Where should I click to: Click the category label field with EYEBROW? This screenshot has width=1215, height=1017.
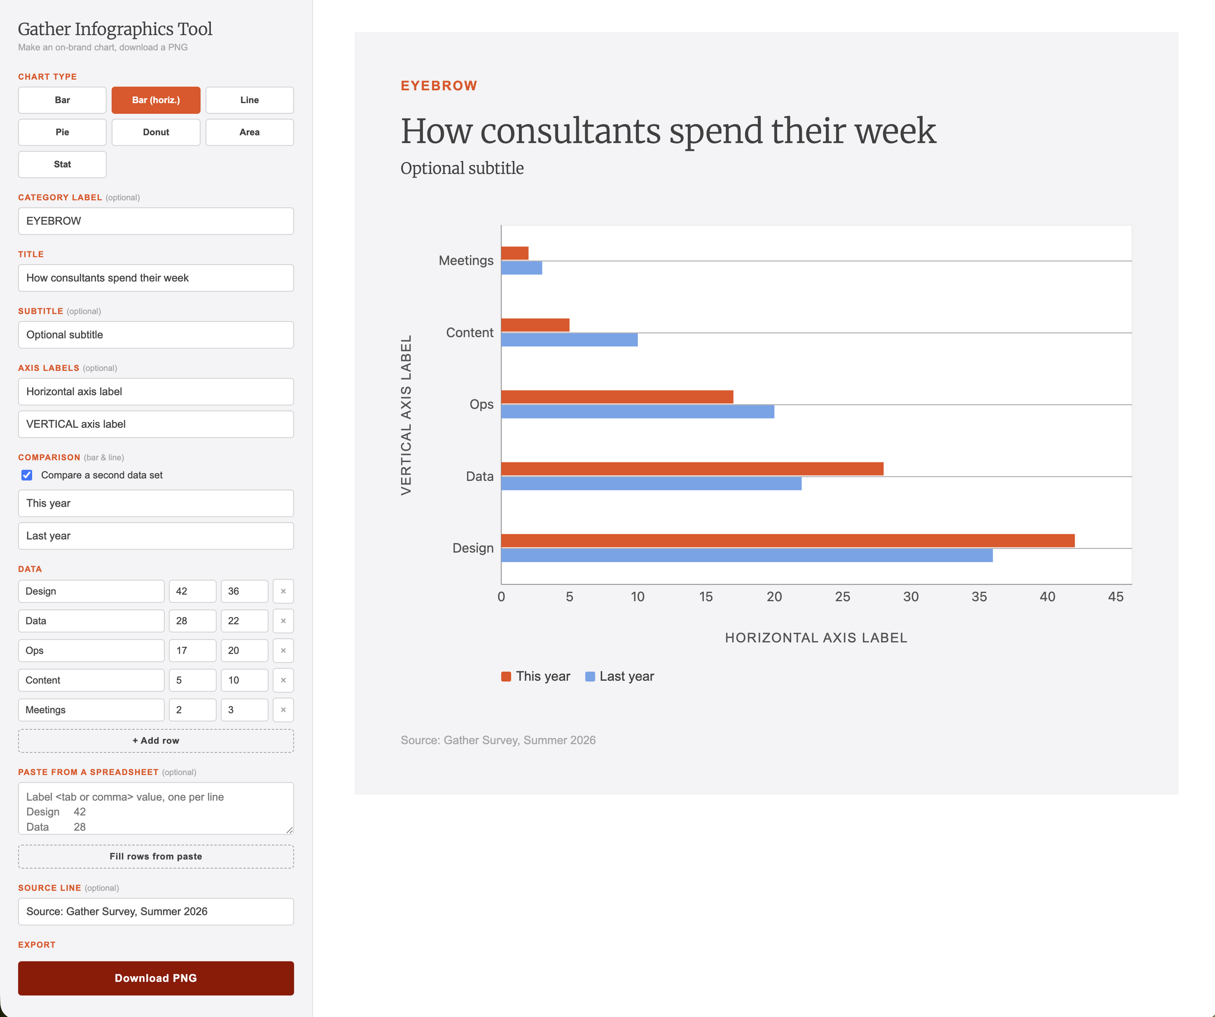click(x=156, y=221)
